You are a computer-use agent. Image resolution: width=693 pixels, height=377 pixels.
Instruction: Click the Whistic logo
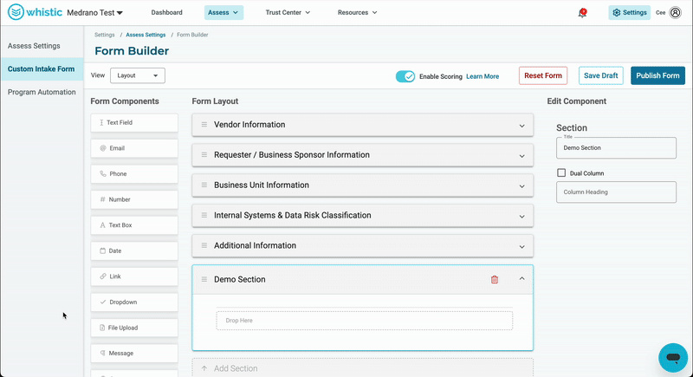click(35, 12)
